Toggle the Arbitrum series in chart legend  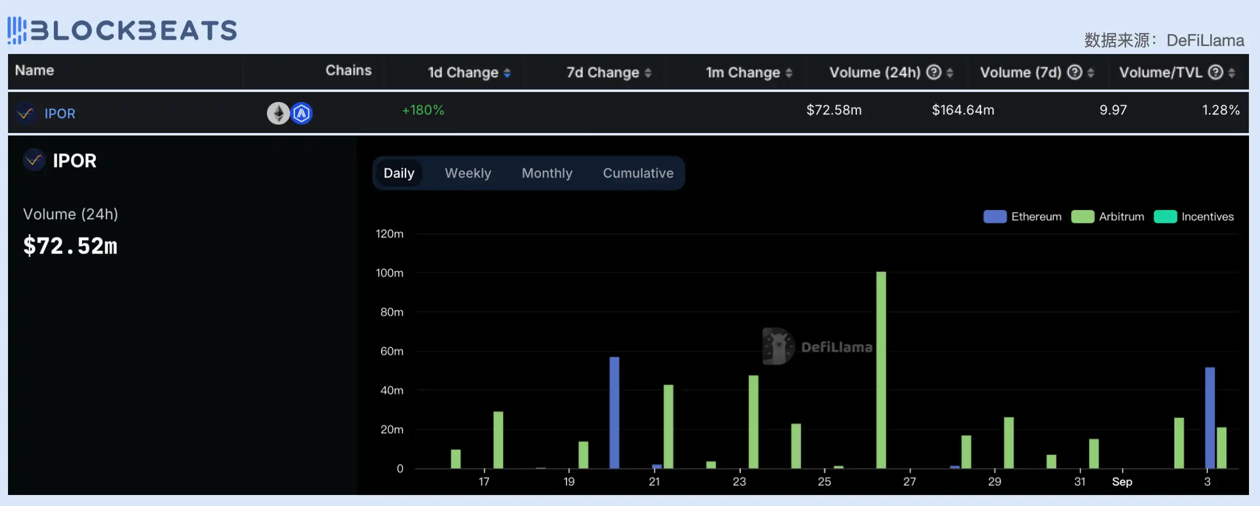coord(1108,216)
